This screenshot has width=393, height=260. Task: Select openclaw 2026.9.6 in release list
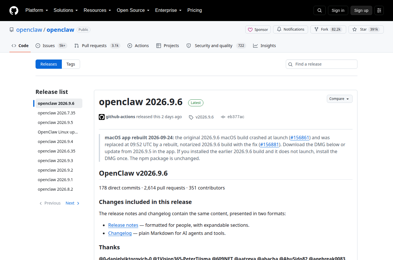click(59, 103)
